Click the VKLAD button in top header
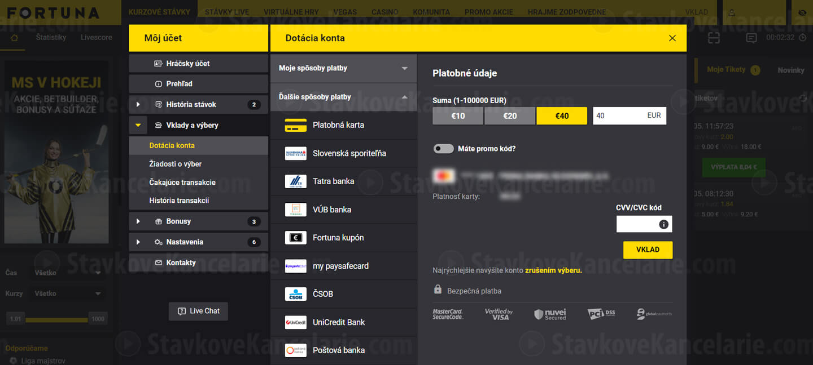813x365 pixels. 697,12
